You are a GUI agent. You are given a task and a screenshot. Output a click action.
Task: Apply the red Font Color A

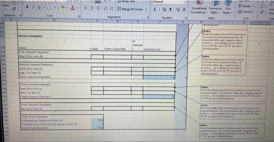73,8
